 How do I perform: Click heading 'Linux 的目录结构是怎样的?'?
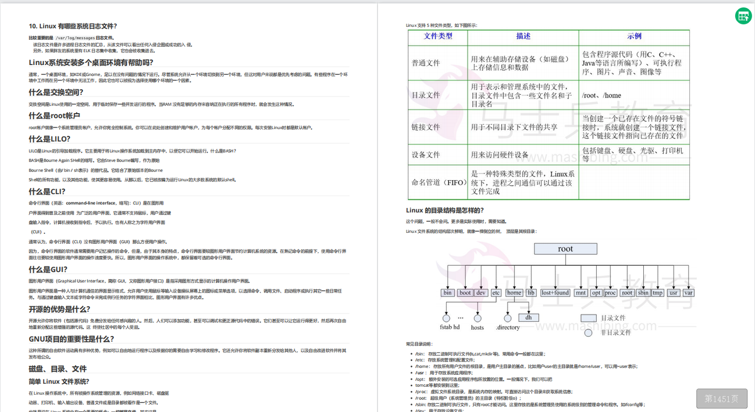coord(445,210)
